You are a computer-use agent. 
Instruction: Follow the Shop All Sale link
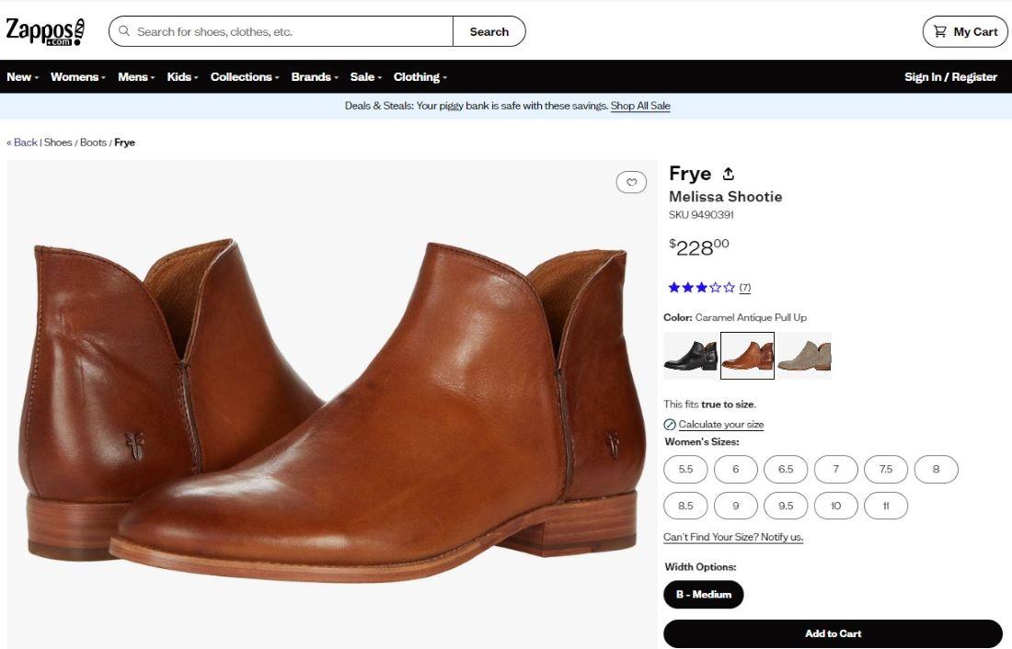[x=640, y=106]
